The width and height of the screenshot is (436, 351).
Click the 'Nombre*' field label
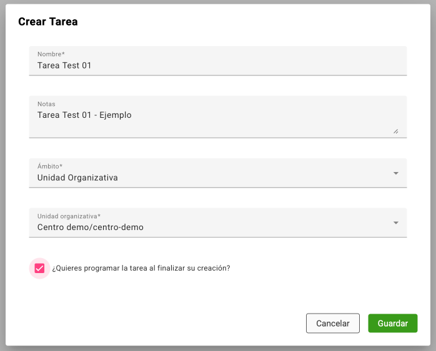click(x=51, y=54)
